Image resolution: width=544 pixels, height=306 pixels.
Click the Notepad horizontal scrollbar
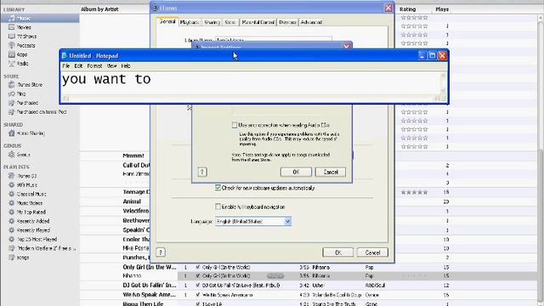coord(250,99)
